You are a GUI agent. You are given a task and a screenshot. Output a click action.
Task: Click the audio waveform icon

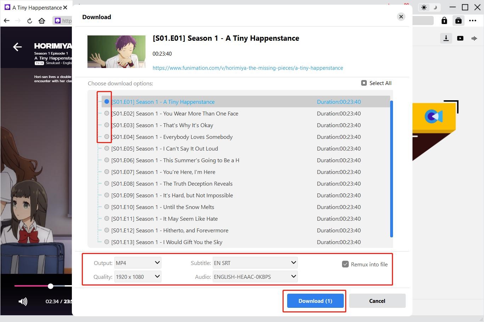click(474, 38)
